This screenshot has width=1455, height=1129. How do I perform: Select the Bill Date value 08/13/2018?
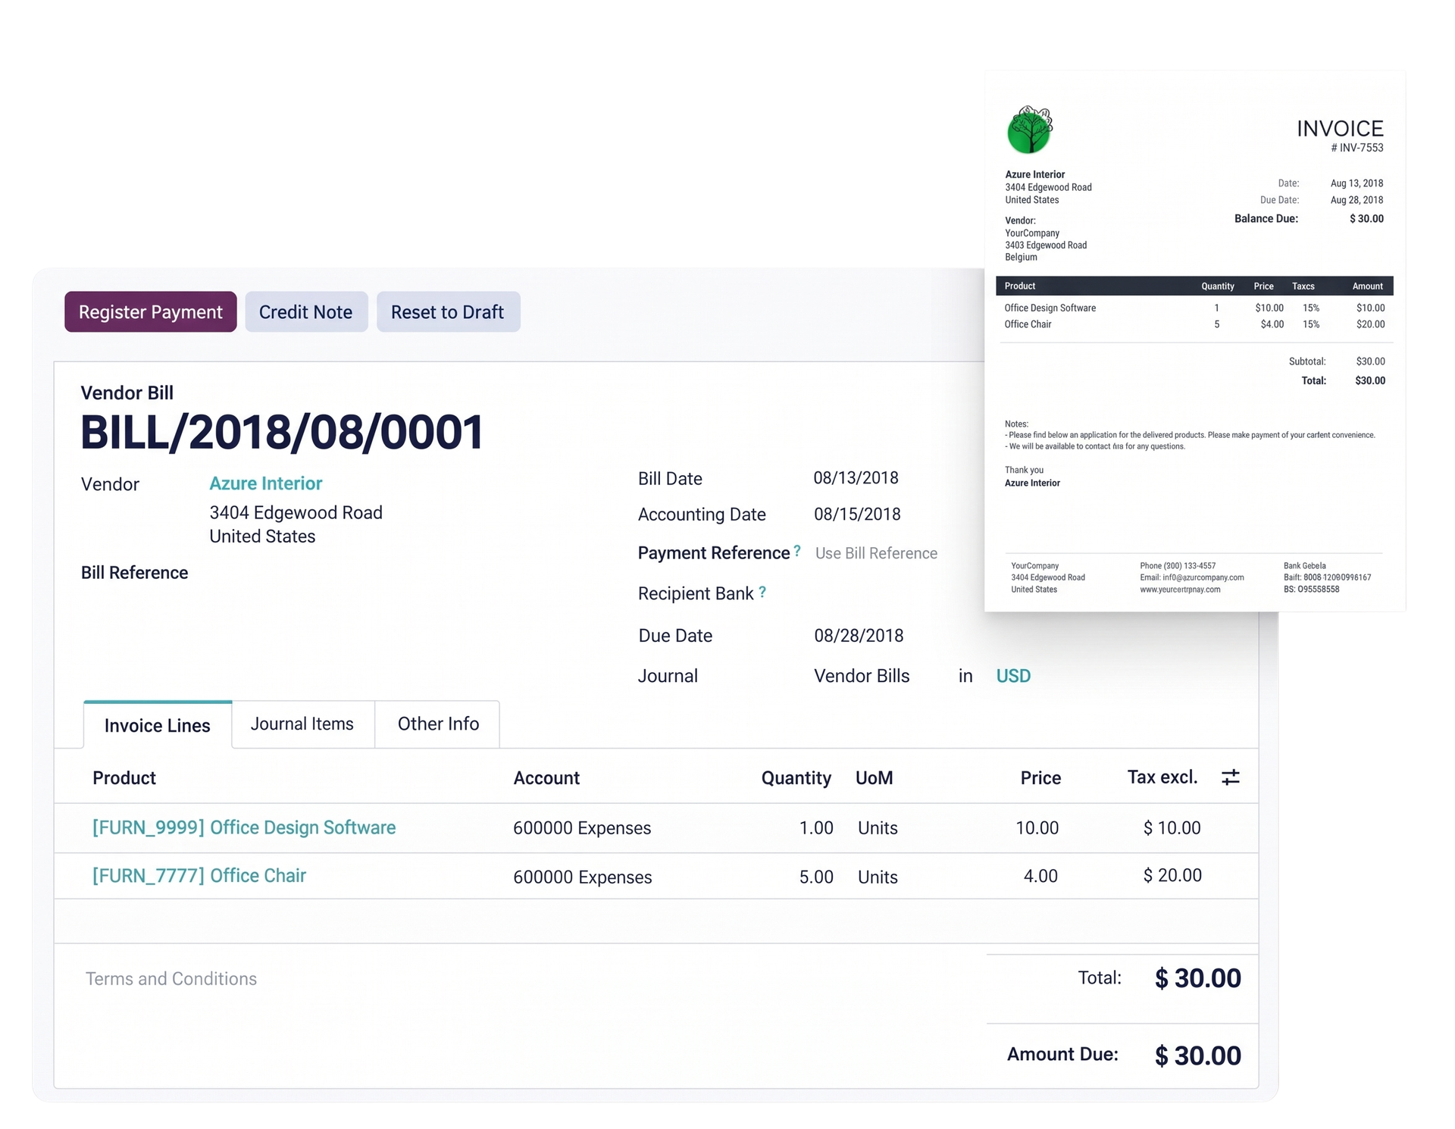pos(856,477)
